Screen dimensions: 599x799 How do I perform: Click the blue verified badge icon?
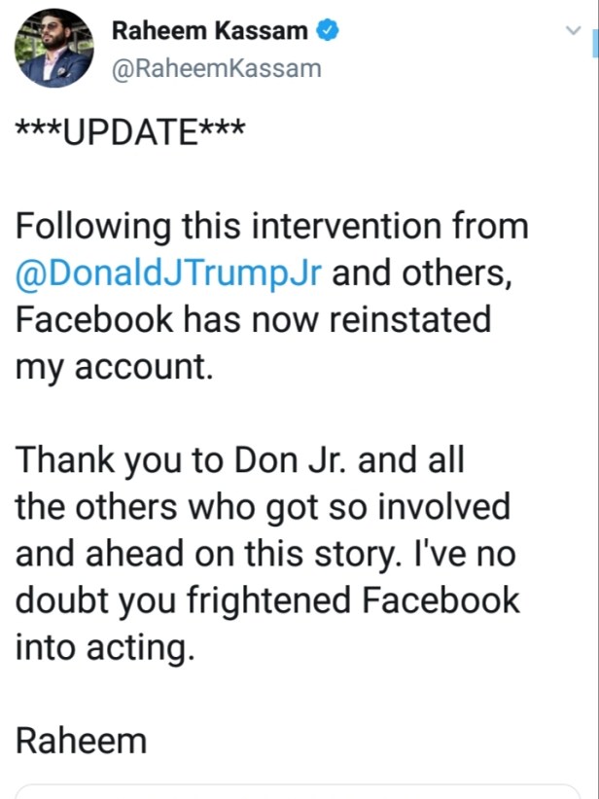[330, 31]
